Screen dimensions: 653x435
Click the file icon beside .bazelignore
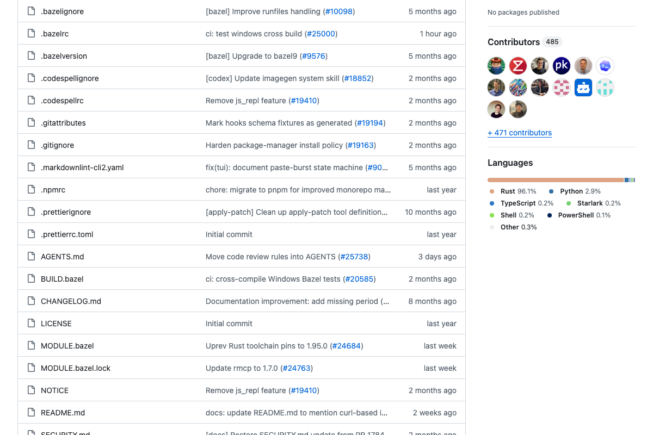tap(31, 11)
